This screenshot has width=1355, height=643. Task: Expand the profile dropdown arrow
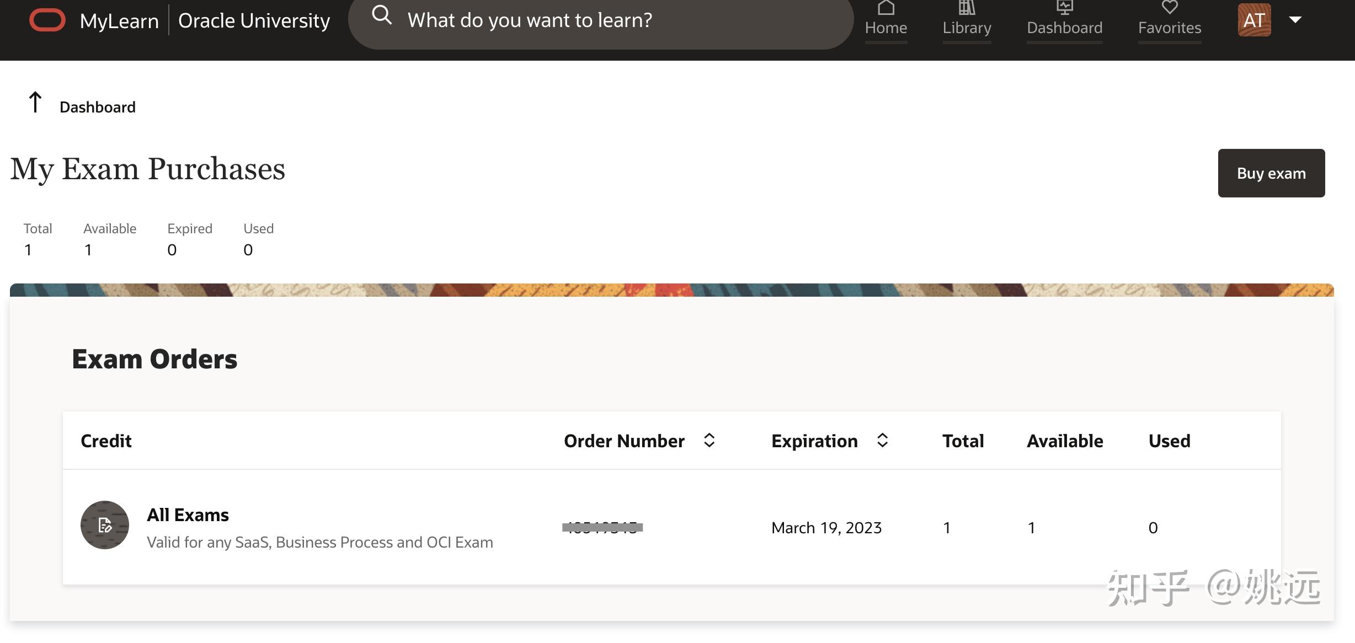pos(1295,20)
